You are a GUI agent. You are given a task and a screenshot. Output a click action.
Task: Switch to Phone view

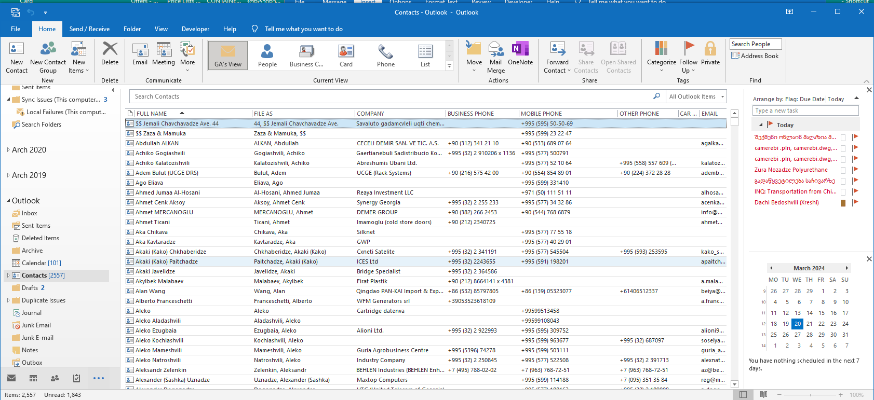click(386, 56)
